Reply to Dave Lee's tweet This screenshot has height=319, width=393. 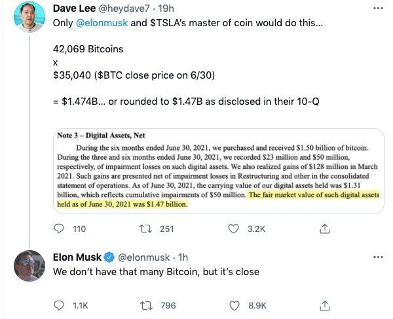coord(59,229)
